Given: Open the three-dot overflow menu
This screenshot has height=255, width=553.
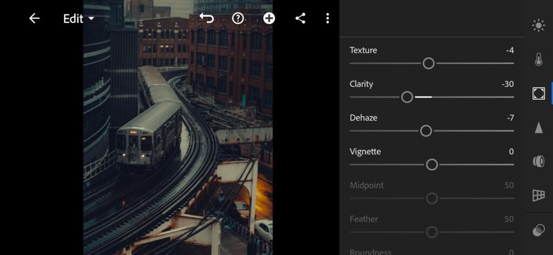Looking at the screenshot, I should point(328,18).
